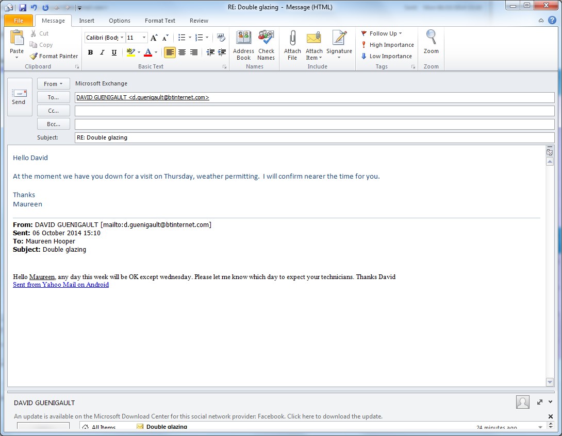Attach File using paperclip icon
Viewport: 562px width, 436px height.
292,45
